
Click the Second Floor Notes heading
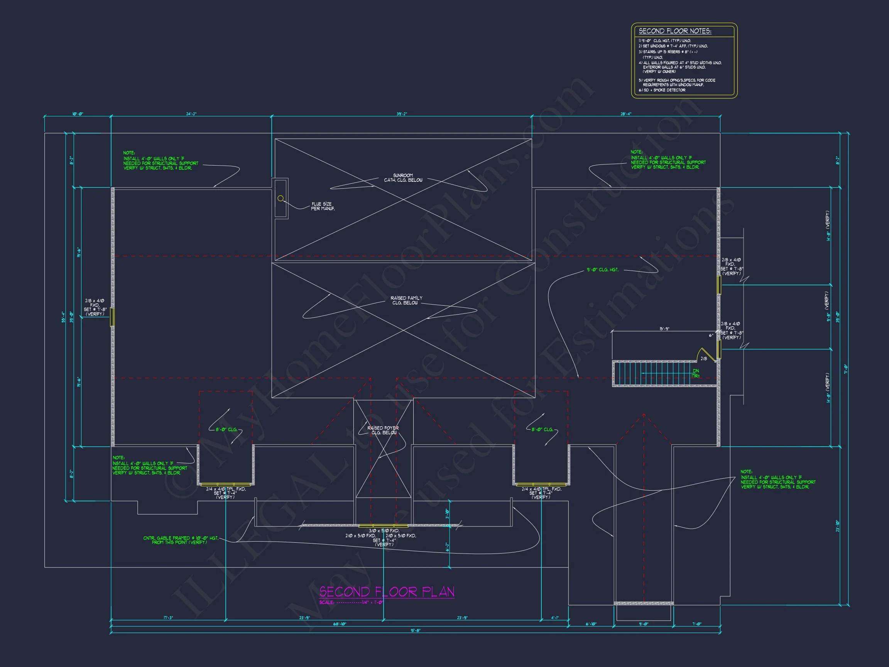[x=675, y=31]
